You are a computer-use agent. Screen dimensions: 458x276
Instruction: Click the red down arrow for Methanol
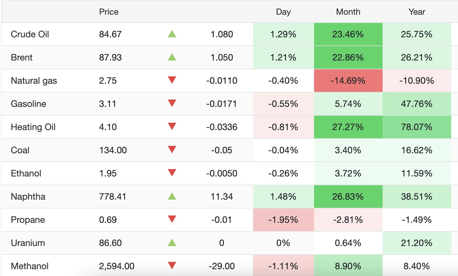click(x=172, y=266)
